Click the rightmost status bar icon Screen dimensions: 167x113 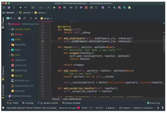[x=163, y=108]
